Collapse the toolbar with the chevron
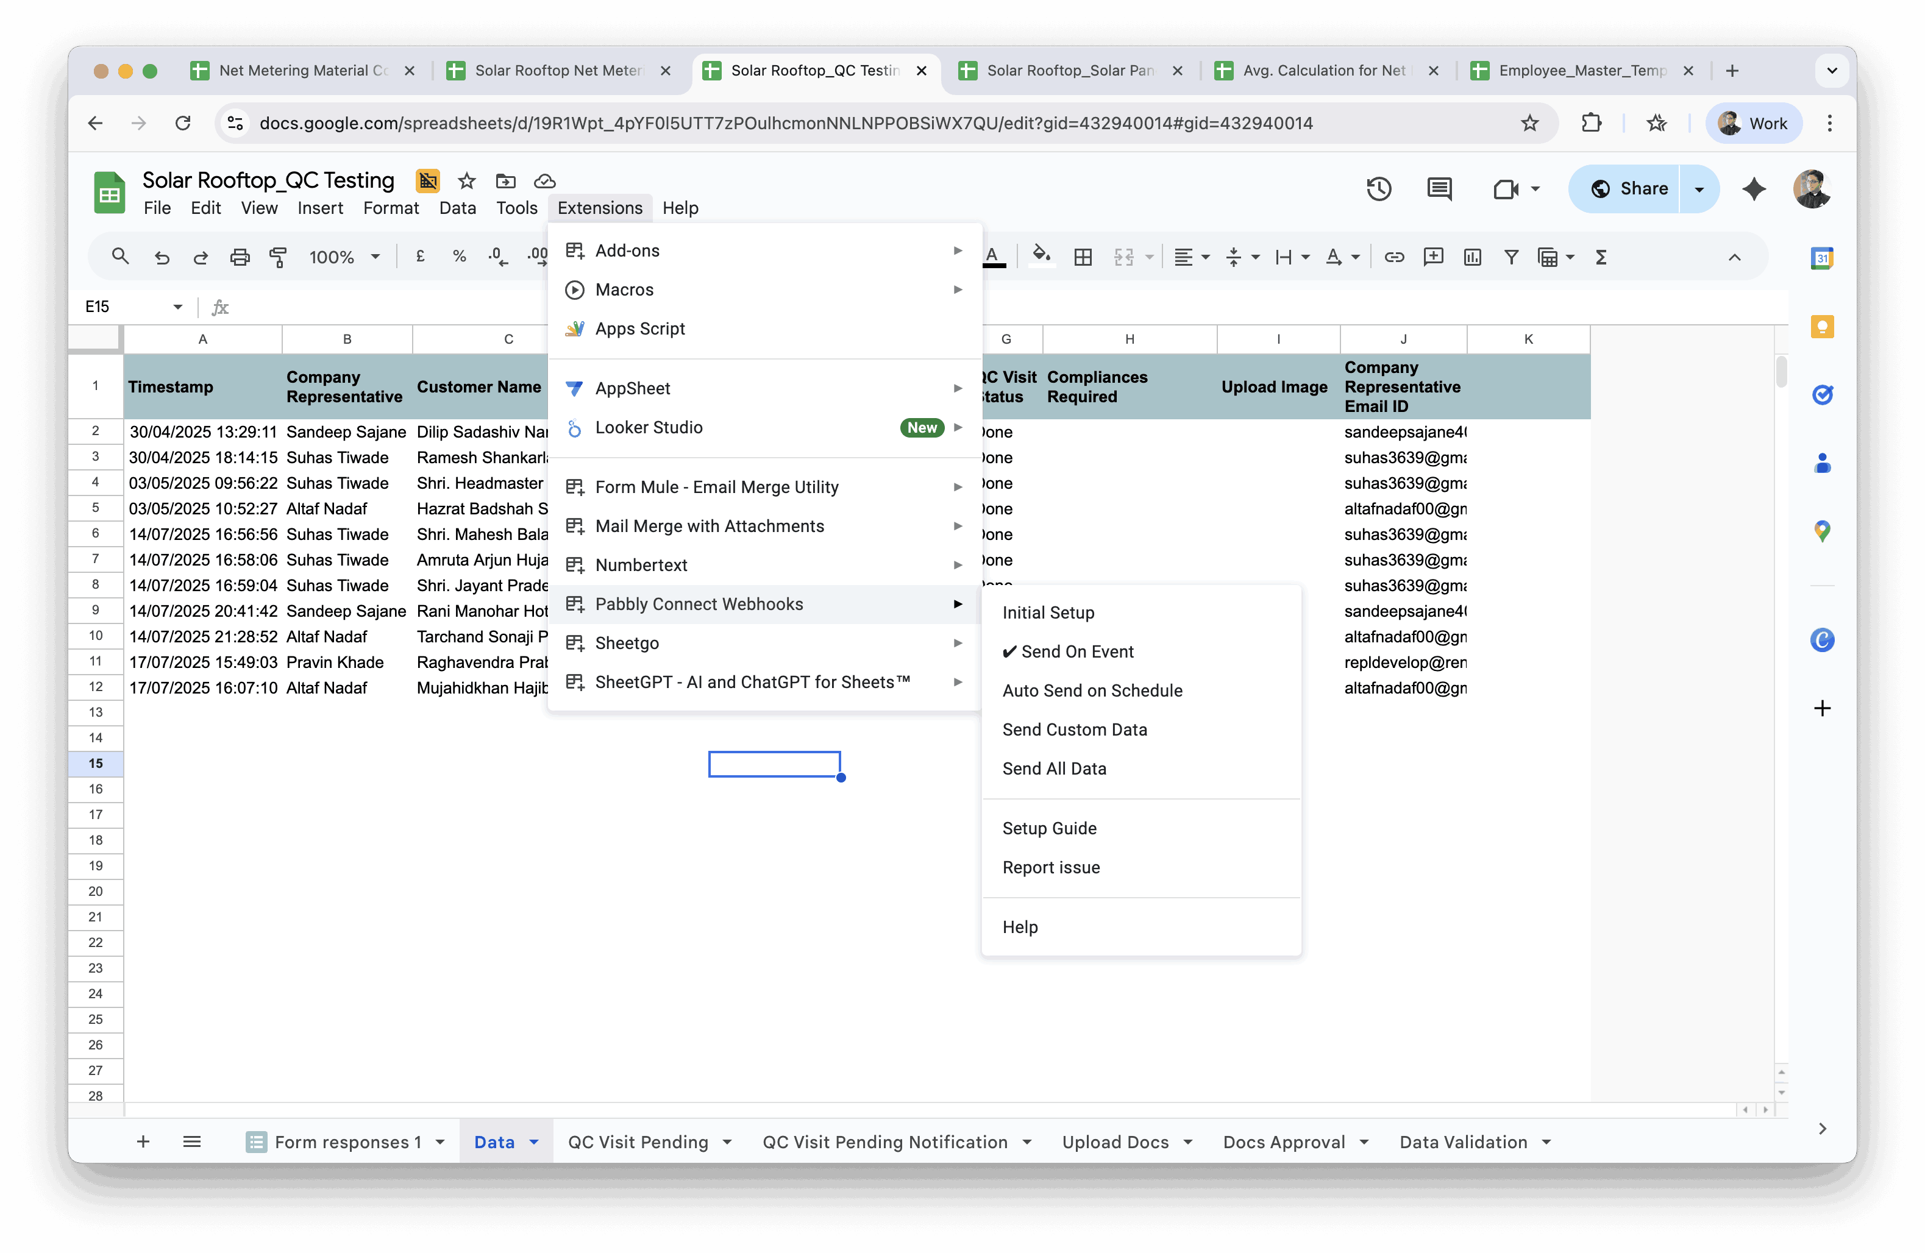This screenshot has width=1925, height=1253. click(1734, 257)
